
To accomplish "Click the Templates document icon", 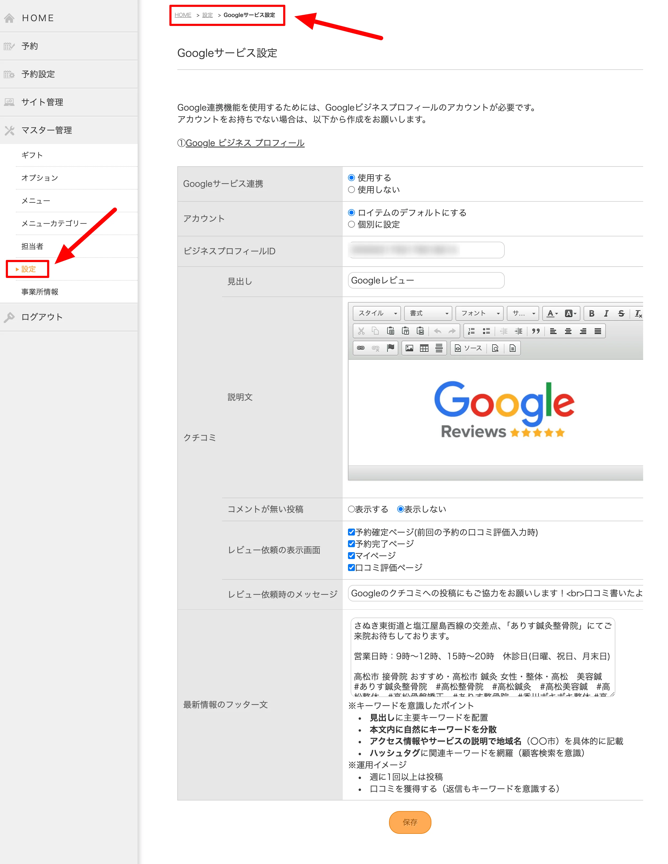I will (512, 348).
